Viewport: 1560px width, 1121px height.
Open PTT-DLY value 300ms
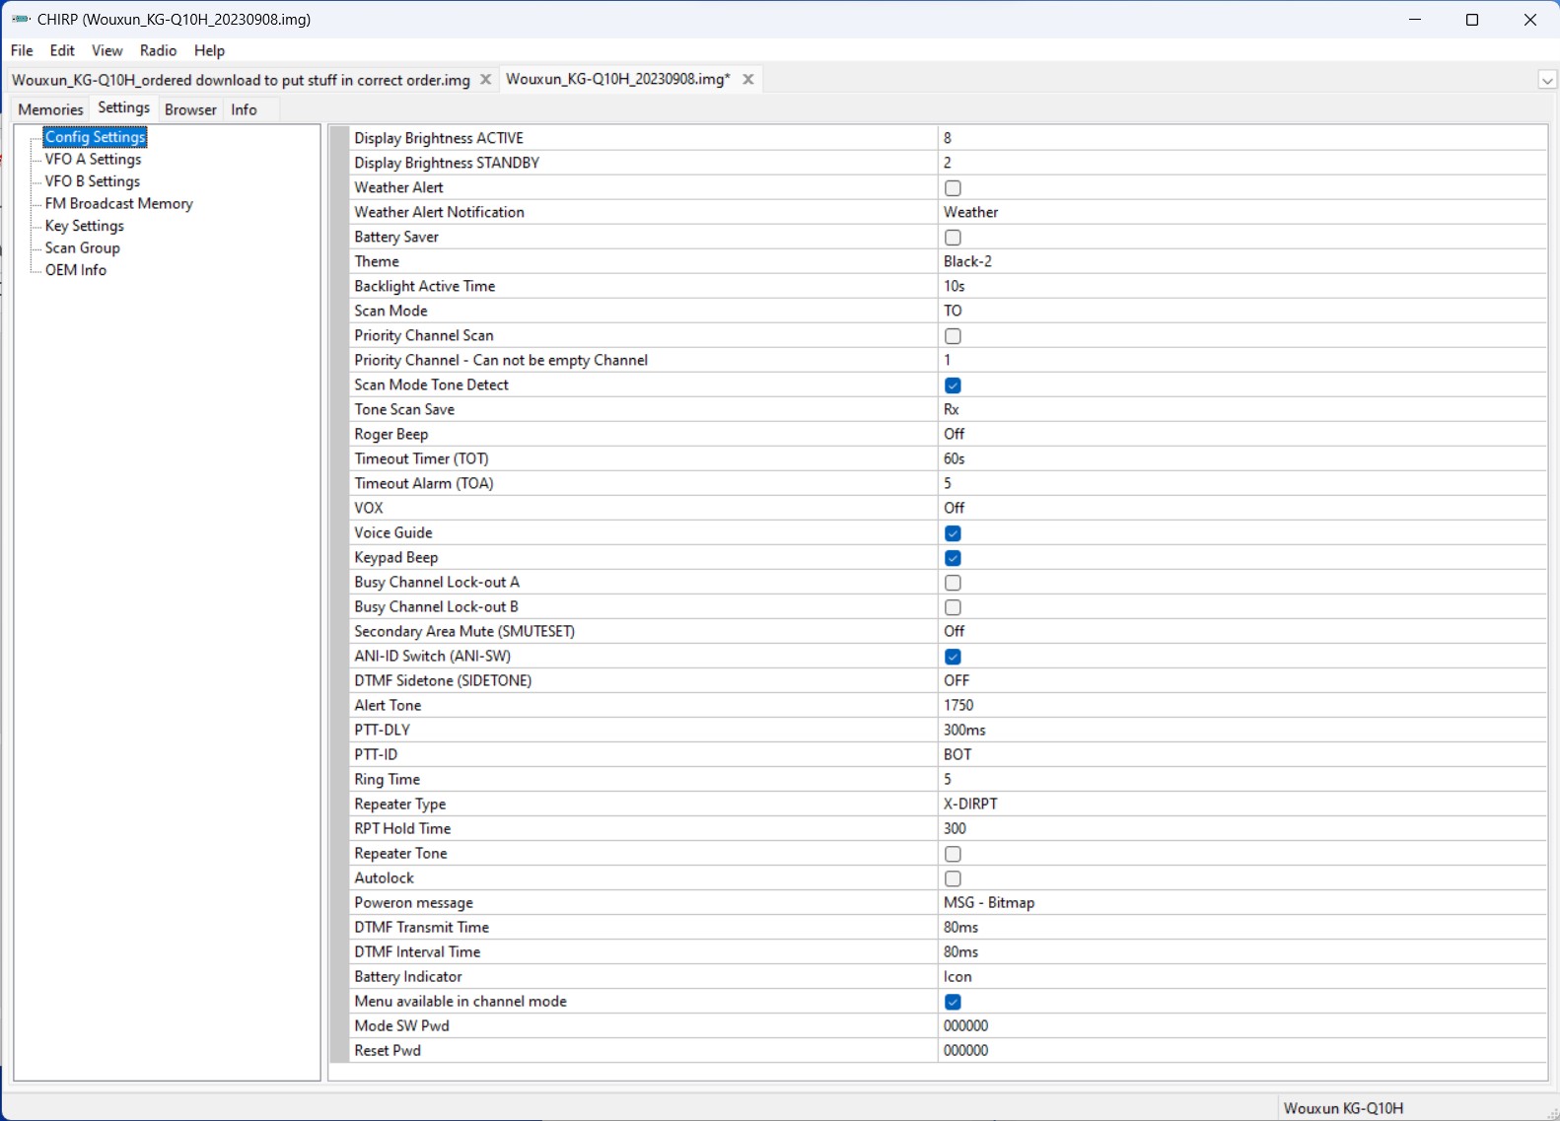[x=1241, y=730]
